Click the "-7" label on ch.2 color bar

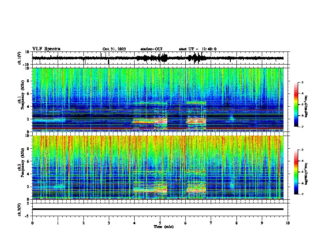pyautogui.click(x=302, y=194)
